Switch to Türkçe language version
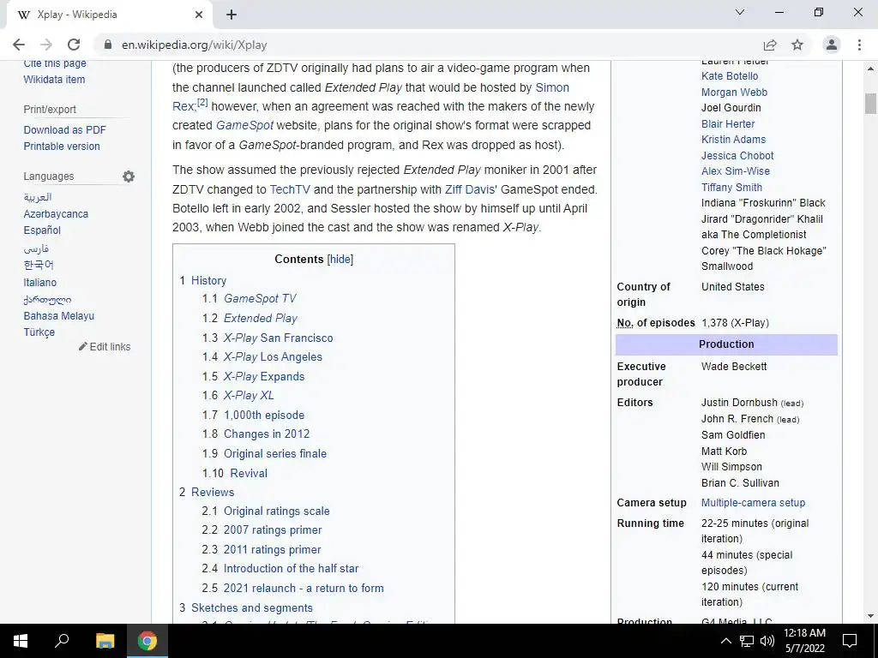The image size is (878, 658). (39, 332)
